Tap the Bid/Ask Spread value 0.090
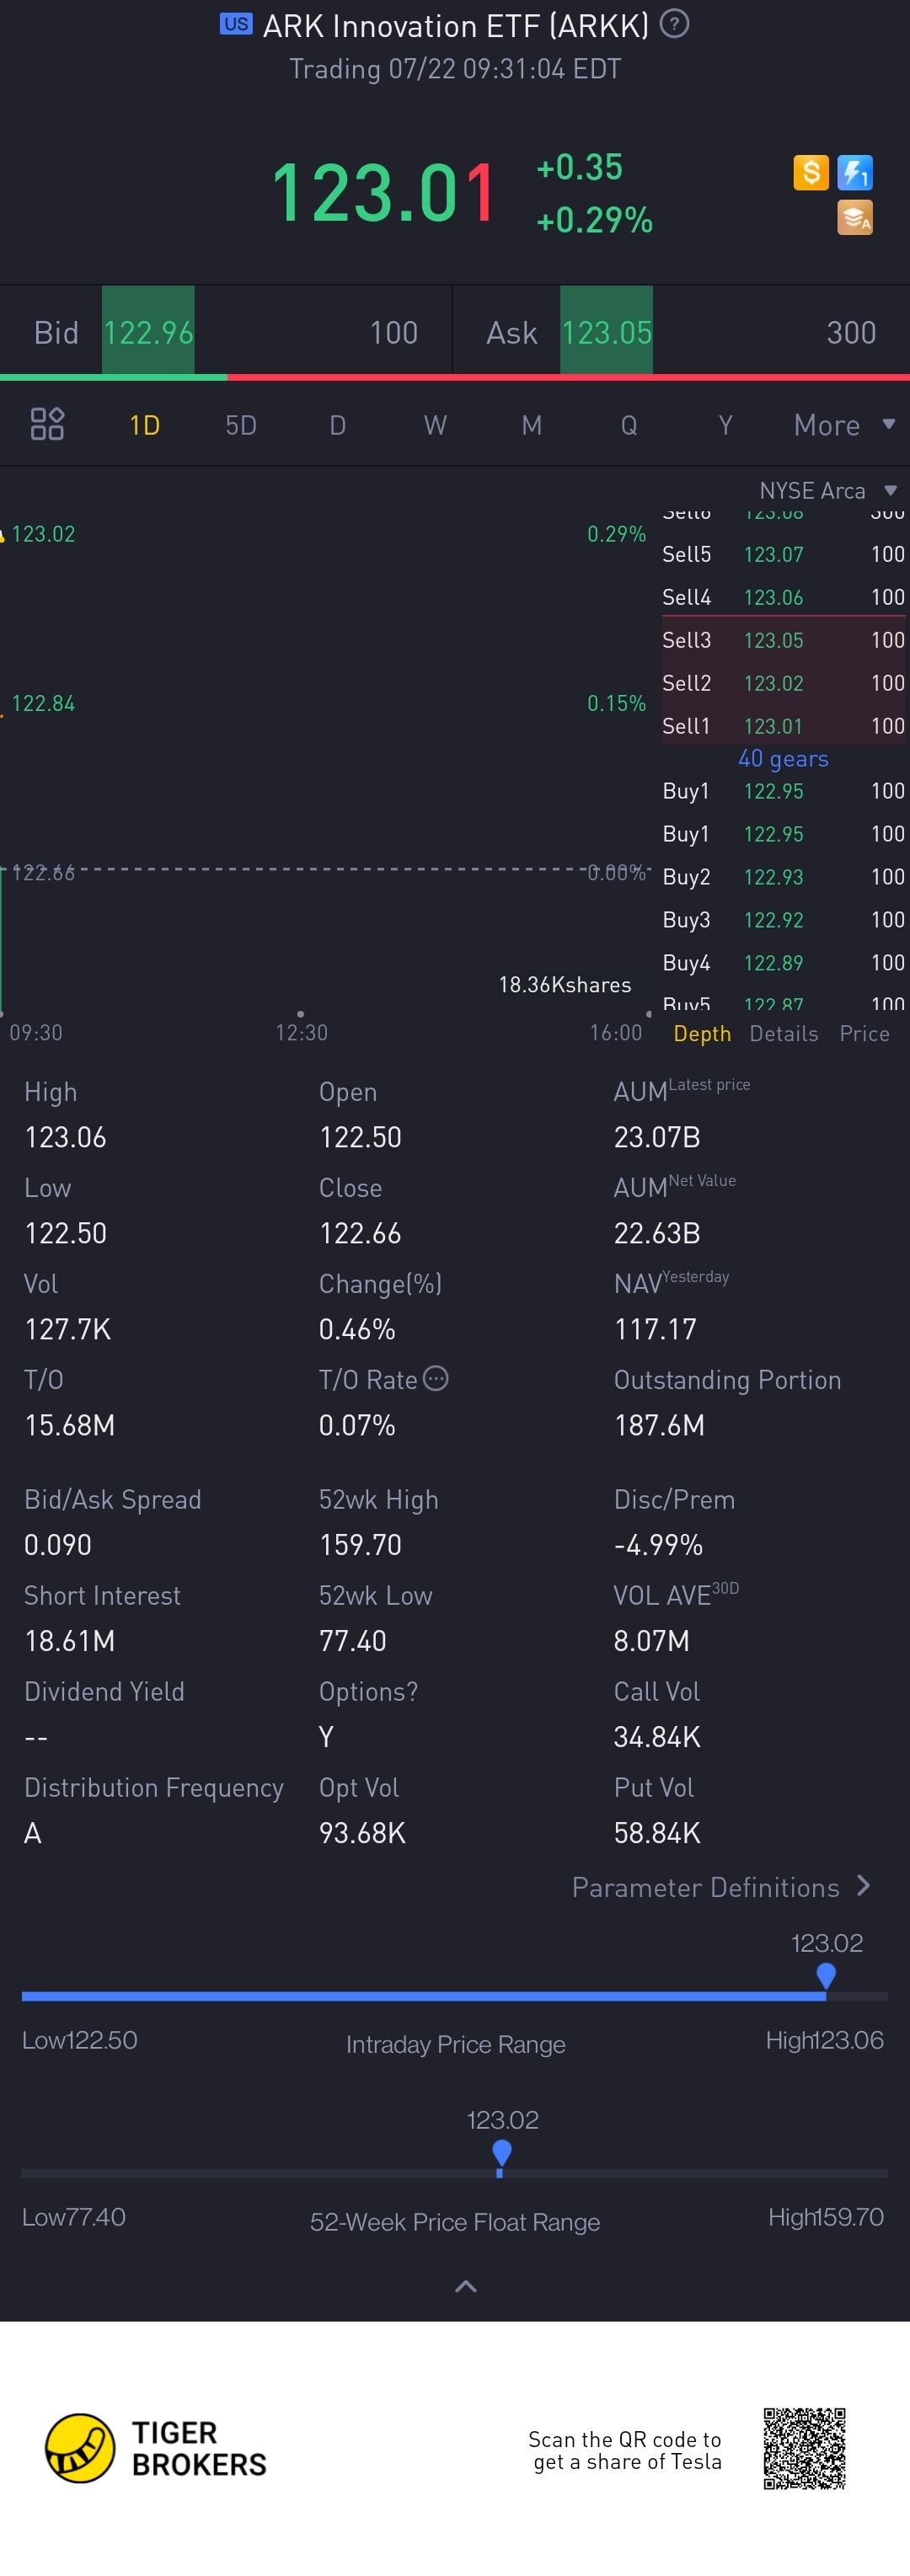Viewport: 910px width, 2576px height. click(58, 1545)
